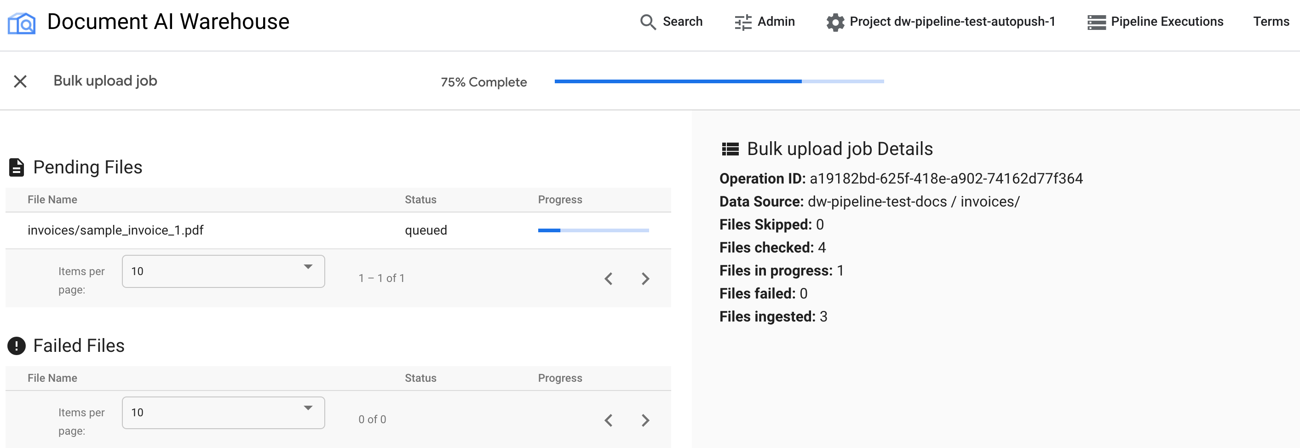Click the Failed Files warning icon
The height and width of the screenshot is (448, 1300).
(17, 346)
